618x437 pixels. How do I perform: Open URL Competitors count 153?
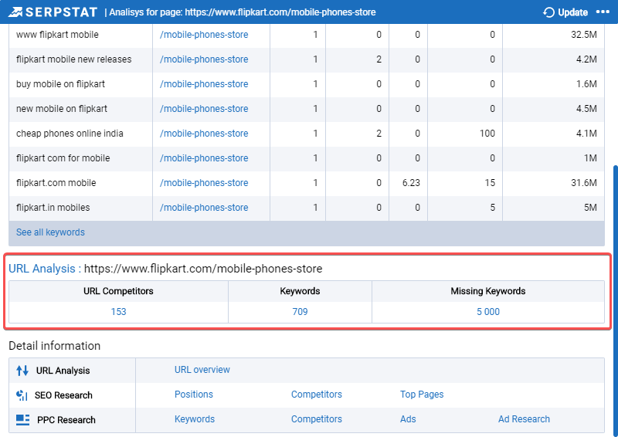tap(118, 312)
